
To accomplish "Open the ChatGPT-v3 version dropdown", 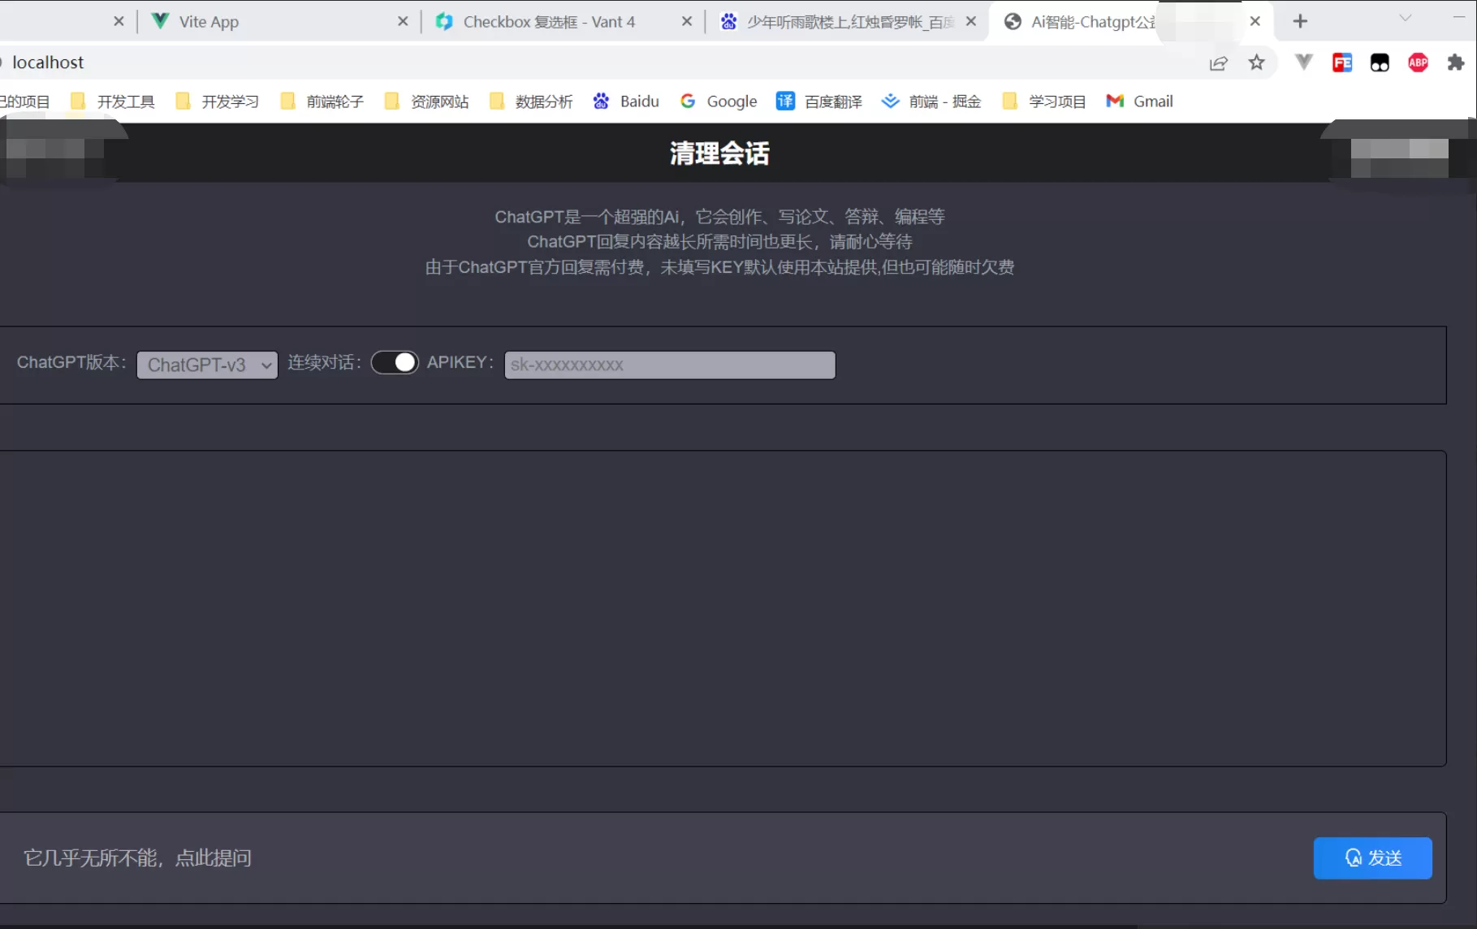I will 207,365.
